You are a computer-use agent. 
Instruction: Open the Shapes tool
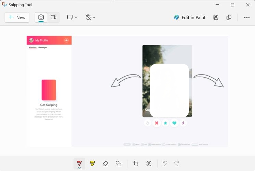coord(118,163)
